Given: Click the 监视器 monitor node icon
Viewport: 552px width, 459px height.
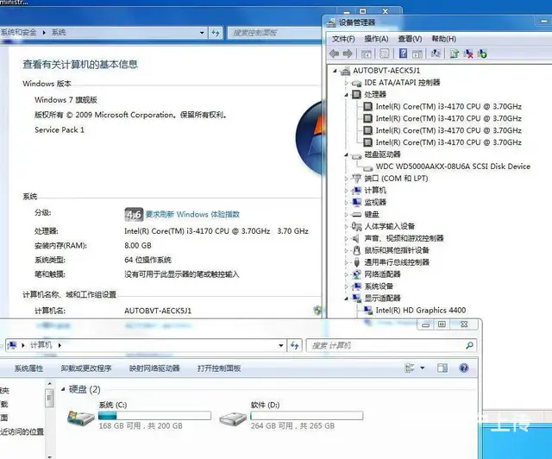Looking at the screenshot, I should 356,202.
